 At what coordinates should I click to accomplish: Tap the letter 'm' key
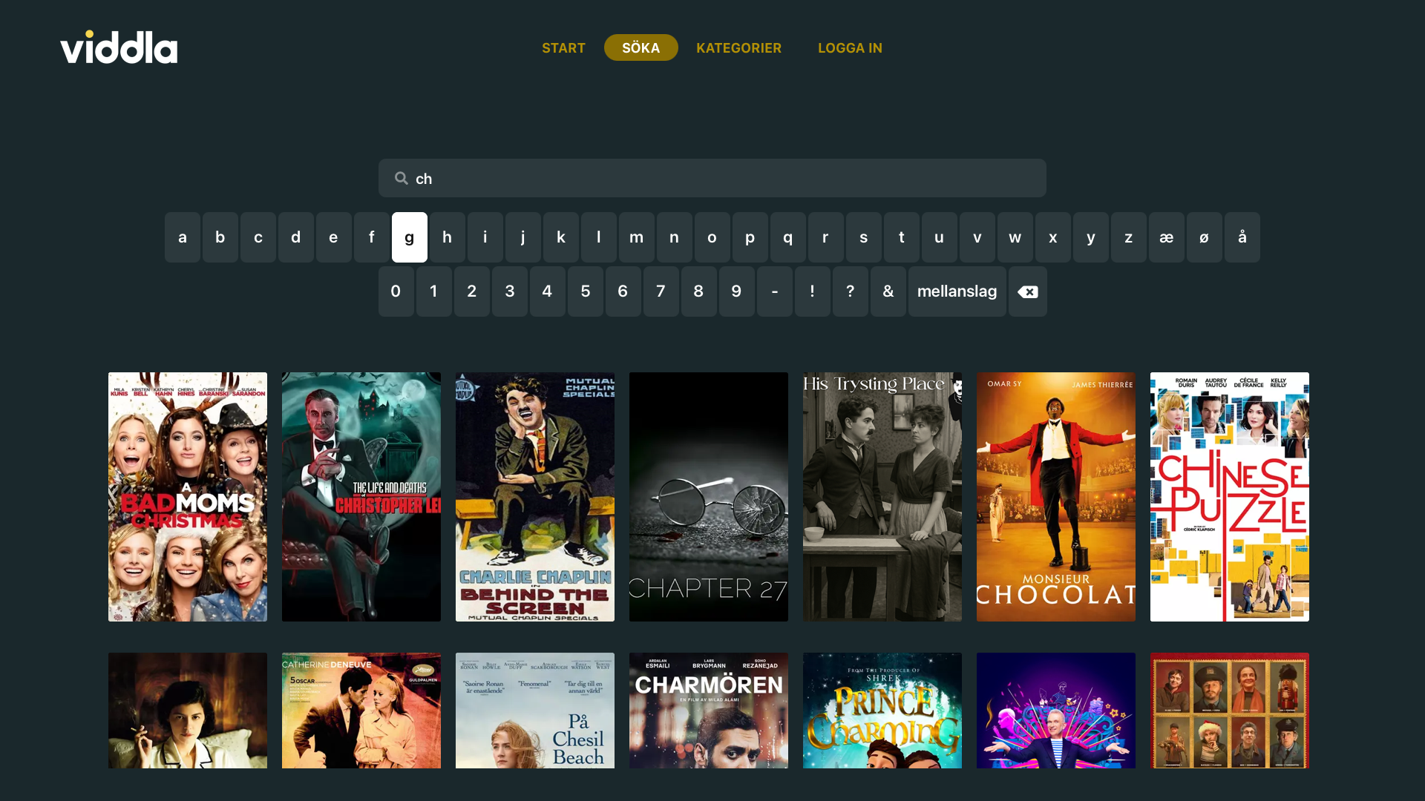coord(637,237)
